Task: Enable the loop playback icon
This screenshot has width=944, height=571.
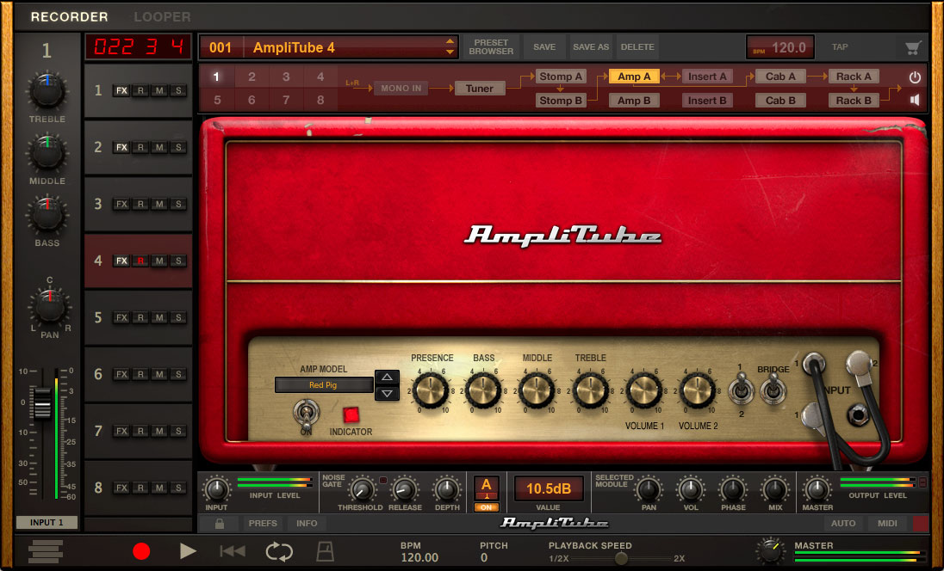Action: click(x=278, y=552)
